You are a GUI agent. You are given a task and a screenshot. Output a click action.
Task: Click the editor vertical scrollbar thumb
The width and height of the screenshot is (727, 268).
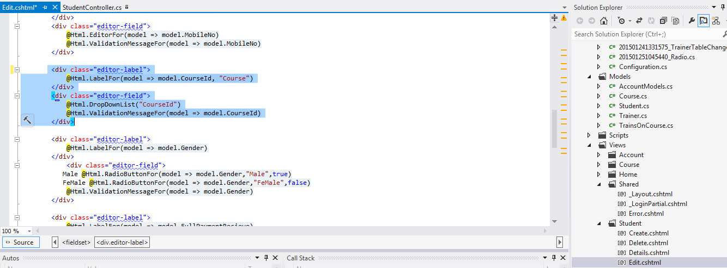555,129
